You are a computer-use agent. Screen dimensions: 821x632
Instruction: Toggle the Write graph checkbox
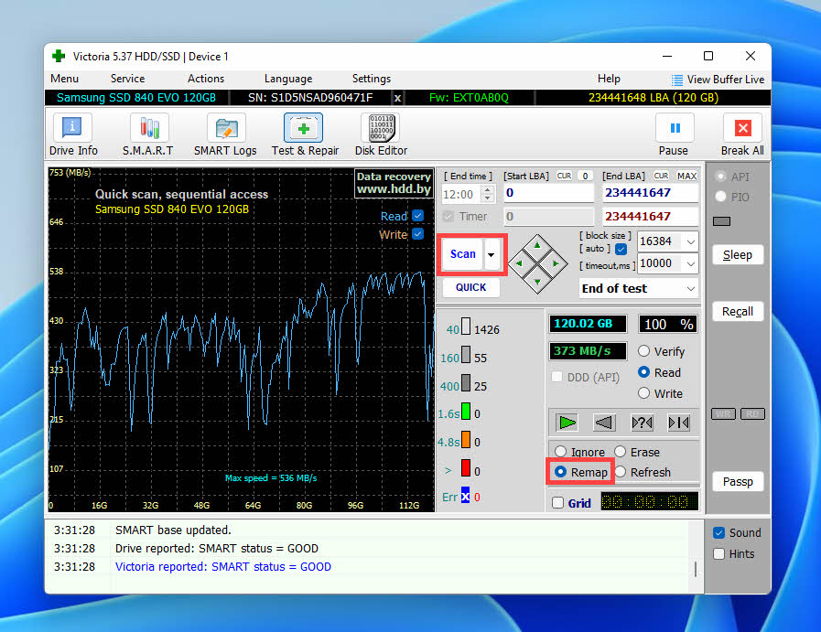pos(418,234)
